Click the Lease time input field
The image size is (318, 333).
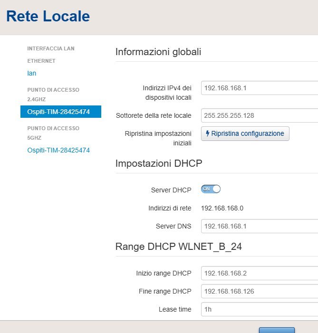259,309
